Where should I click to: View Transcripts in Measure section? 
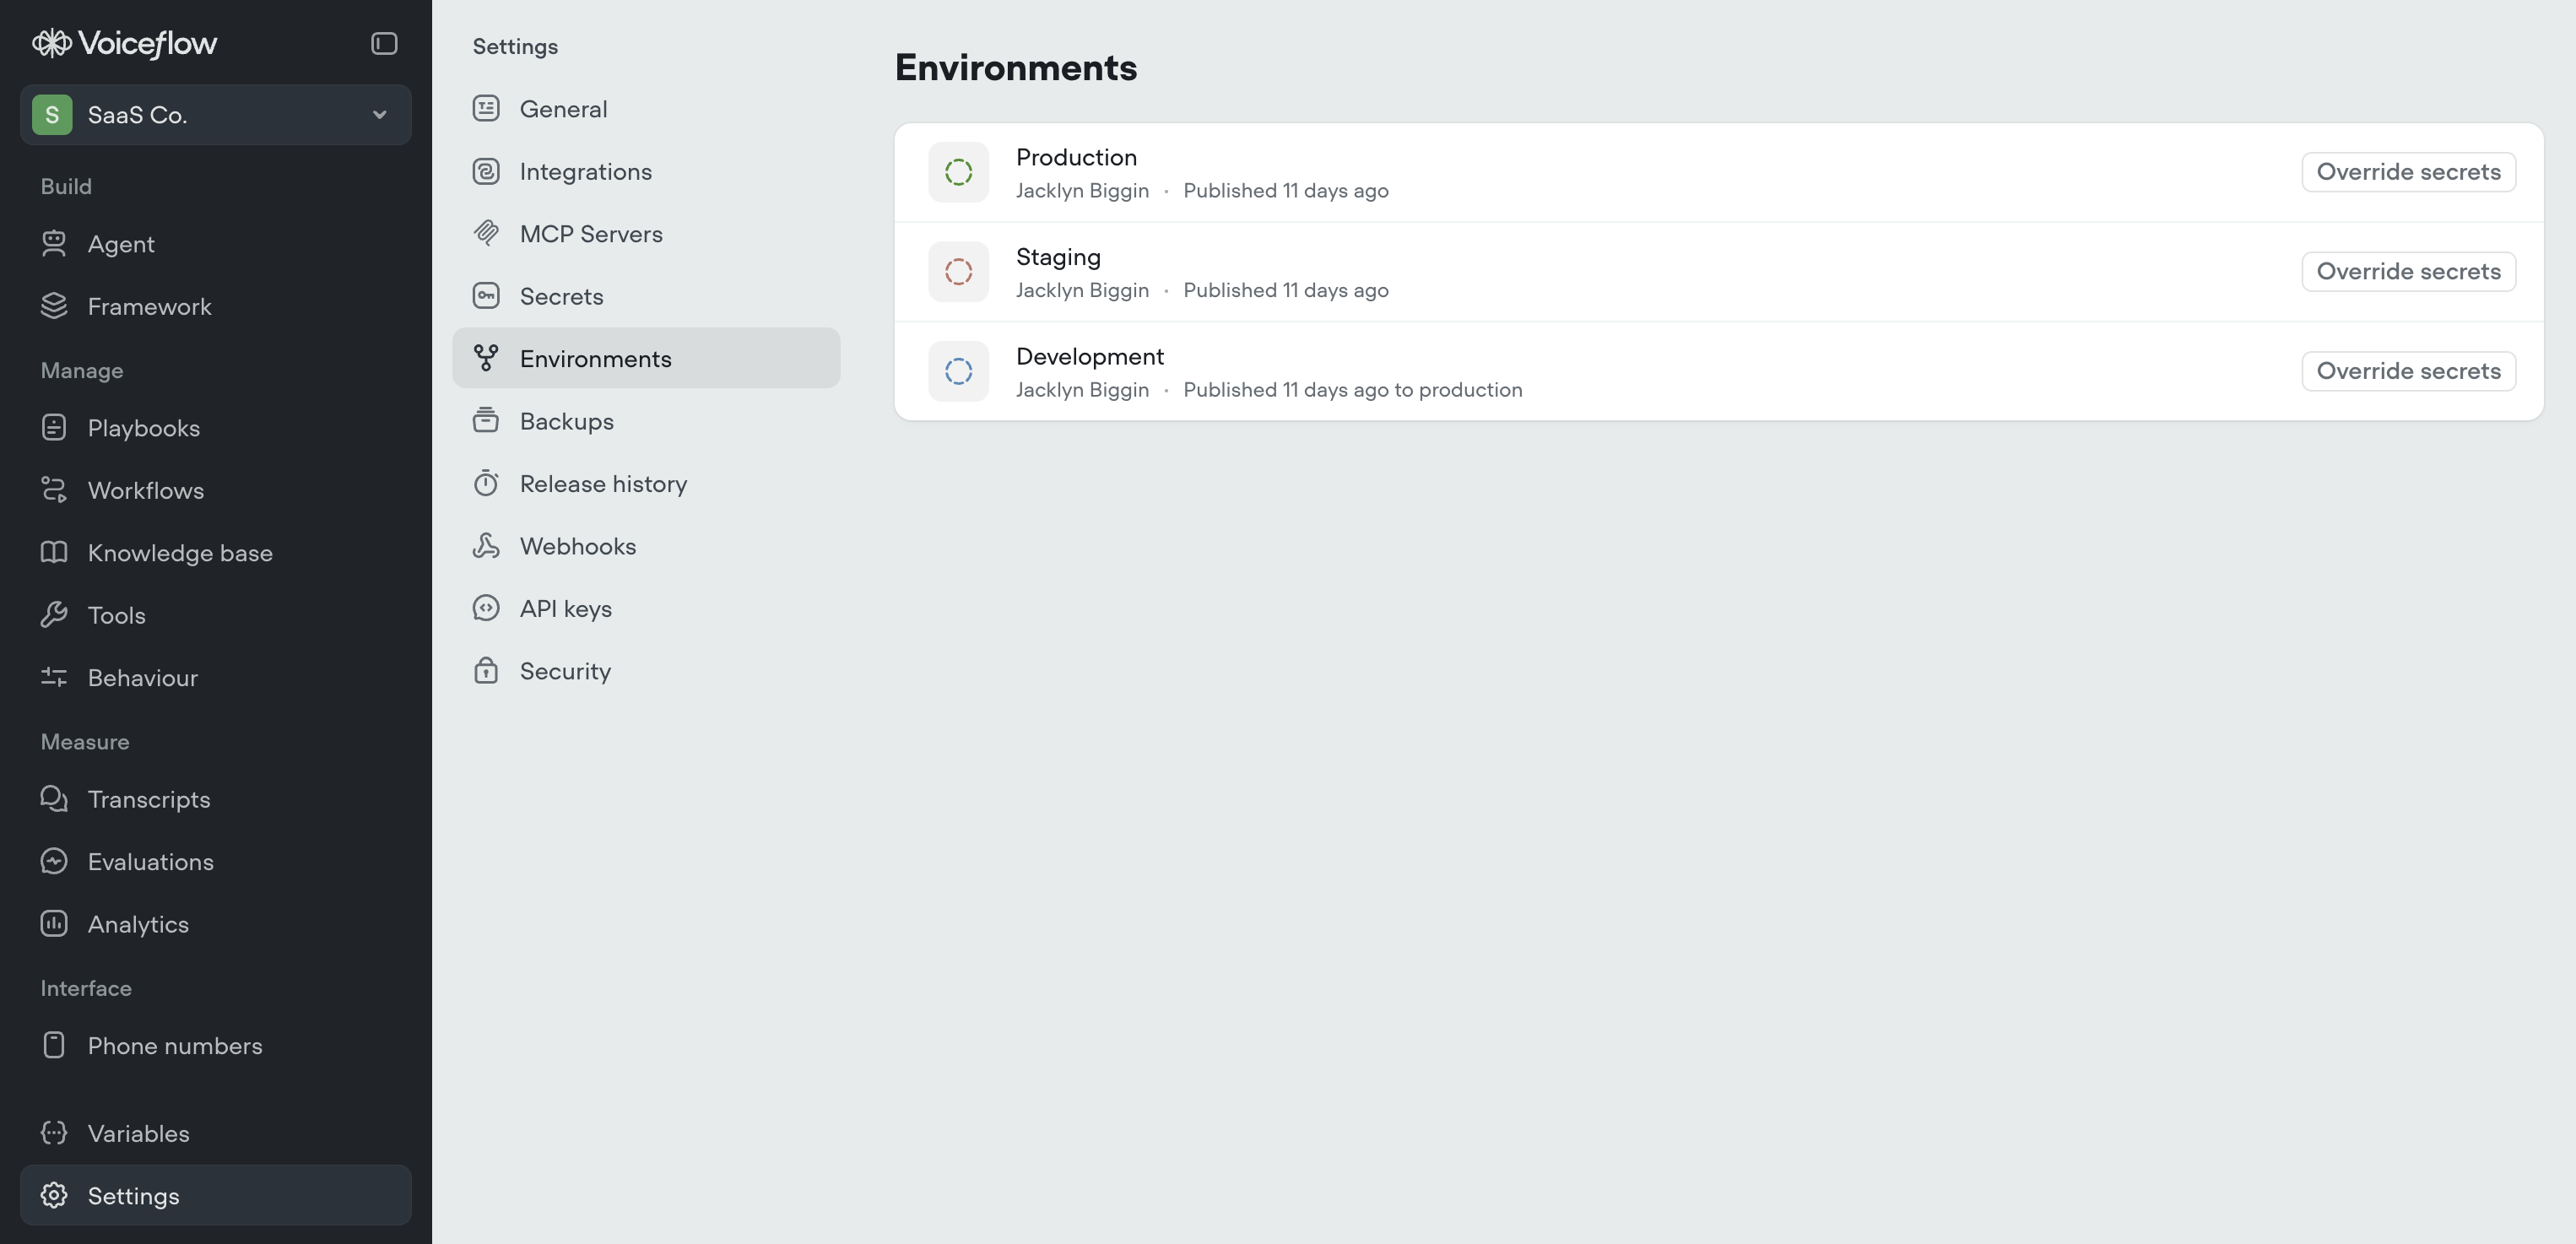coord(148,799)
